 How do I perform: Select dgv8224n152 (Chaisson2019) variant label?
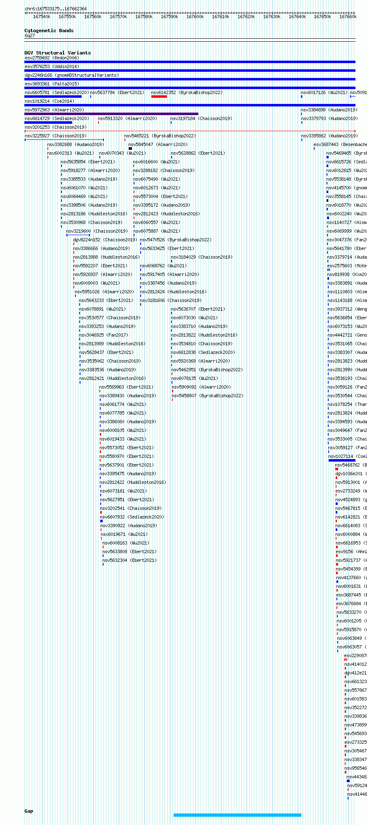[105, 240]
